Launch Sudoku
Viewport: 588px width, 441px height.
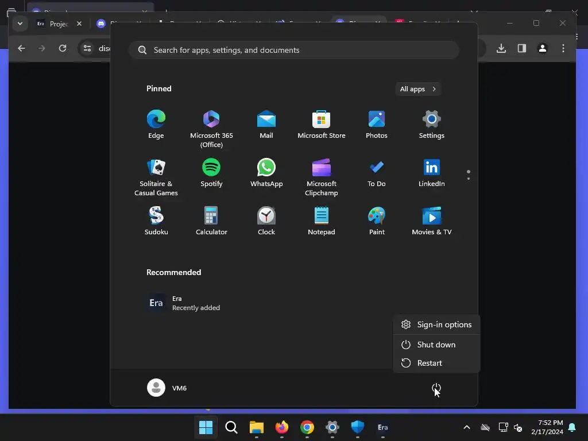[x=156, y=221]
